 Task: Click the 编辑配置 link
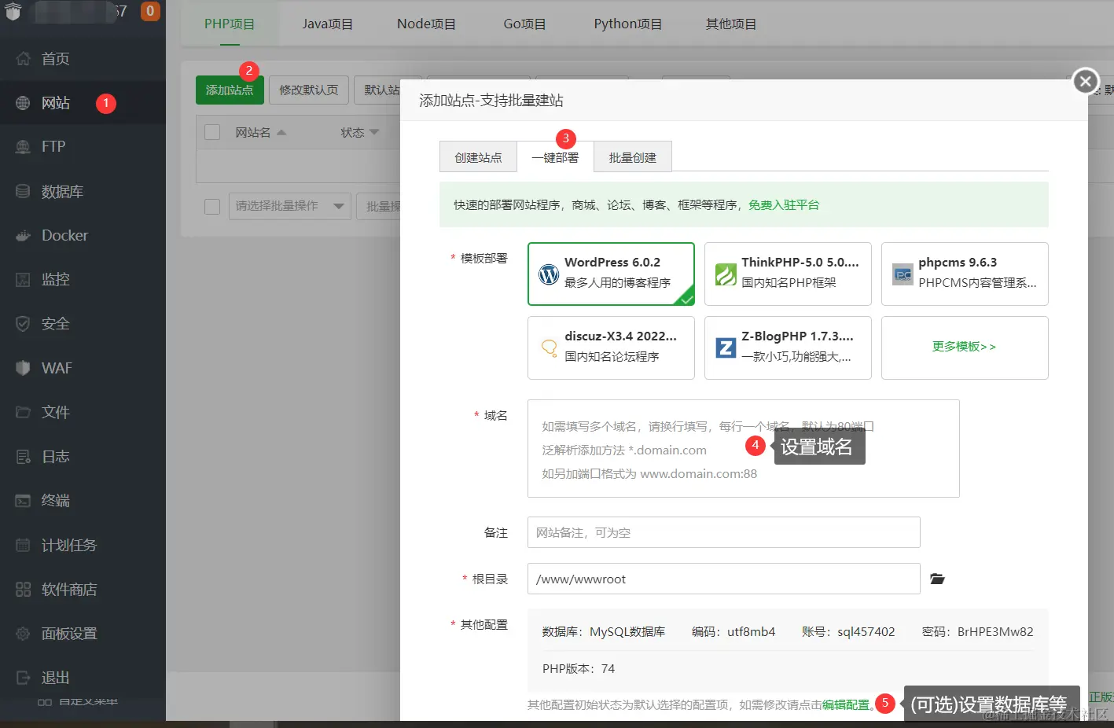click(846, 704)
